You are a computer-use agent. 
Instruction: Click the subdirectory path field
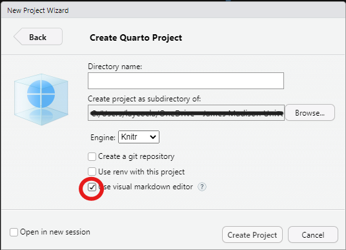tap(186, 113)
